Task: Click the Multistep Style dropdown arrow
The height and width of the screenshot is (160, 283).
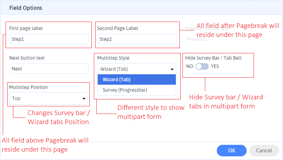Action: point(172,69)
